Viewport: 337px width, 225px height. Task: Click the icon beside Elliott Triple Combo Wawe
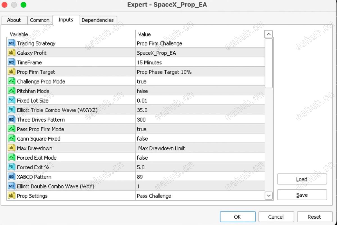point(12,110)
